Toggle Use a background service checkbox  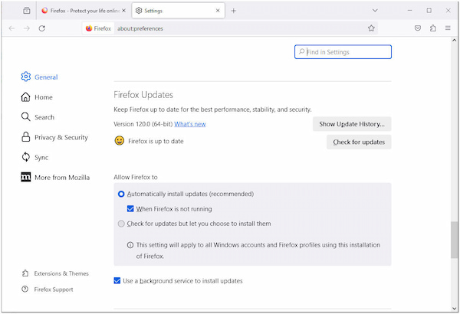117,281
